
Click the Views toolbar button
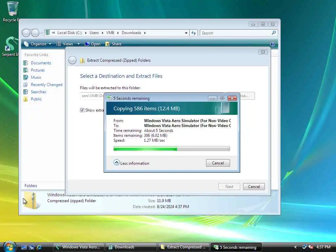(65, 44)
